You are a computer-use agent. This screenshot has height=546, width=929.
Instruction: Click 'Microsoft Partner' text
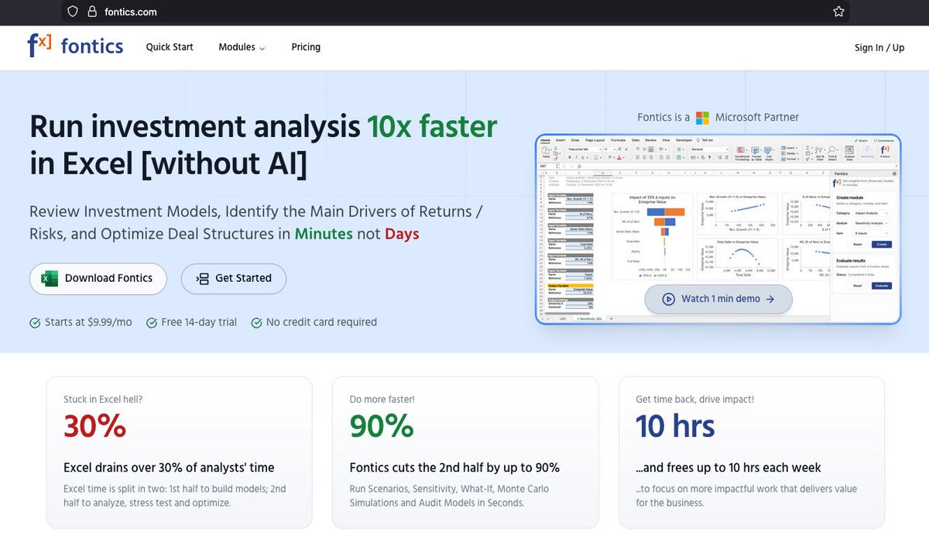[757, 118]
